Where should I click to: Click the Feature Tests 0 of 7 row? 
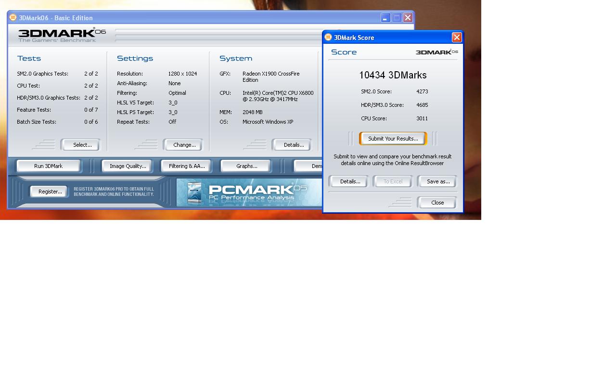(x=57, y=110)
